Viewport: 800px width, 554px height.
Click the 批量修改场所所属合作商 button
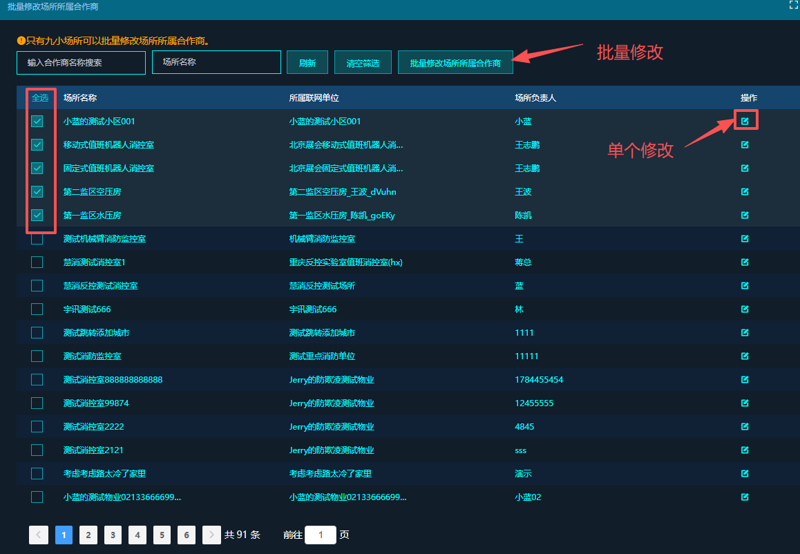[455, 63]
